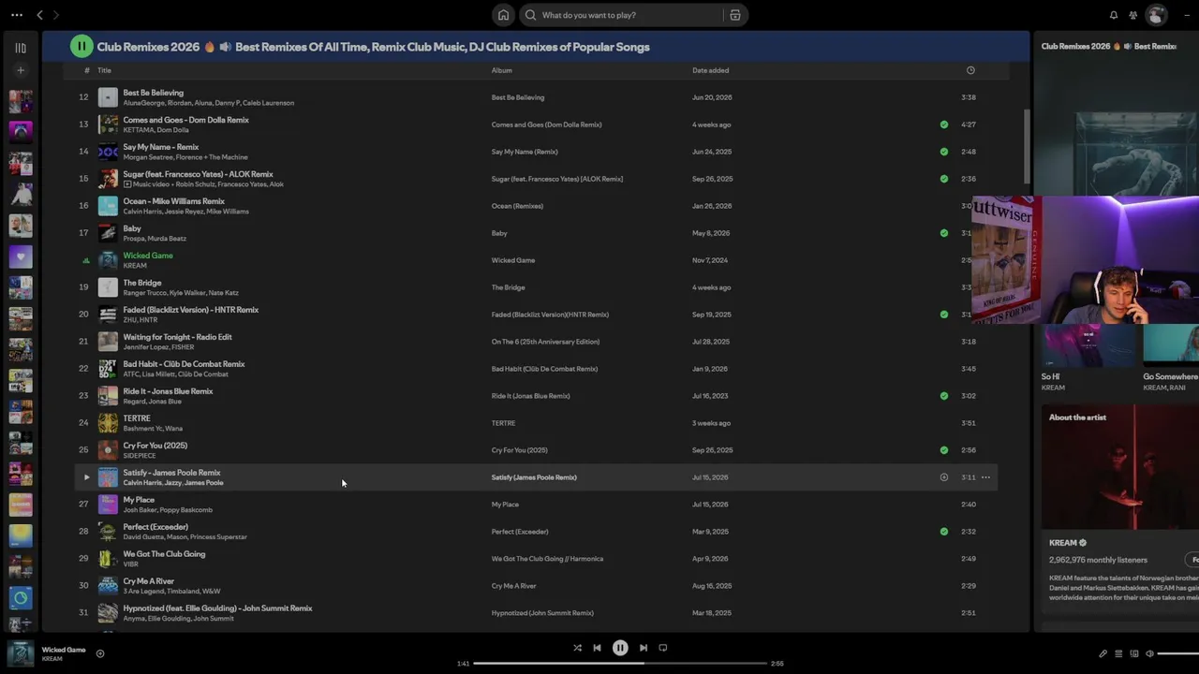Open the 'The Bridge' album link
Screen dimensions: 1199x674
pyautogui.click(x=508, y=287)
